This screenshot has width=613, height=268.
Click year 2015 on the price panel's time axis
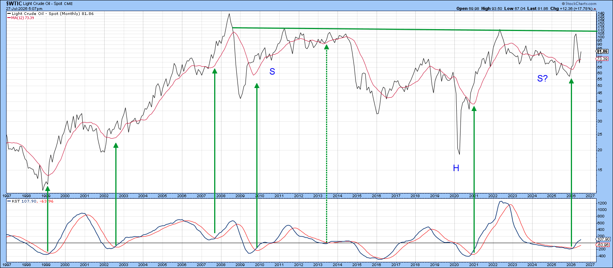[x=357, y=196]
